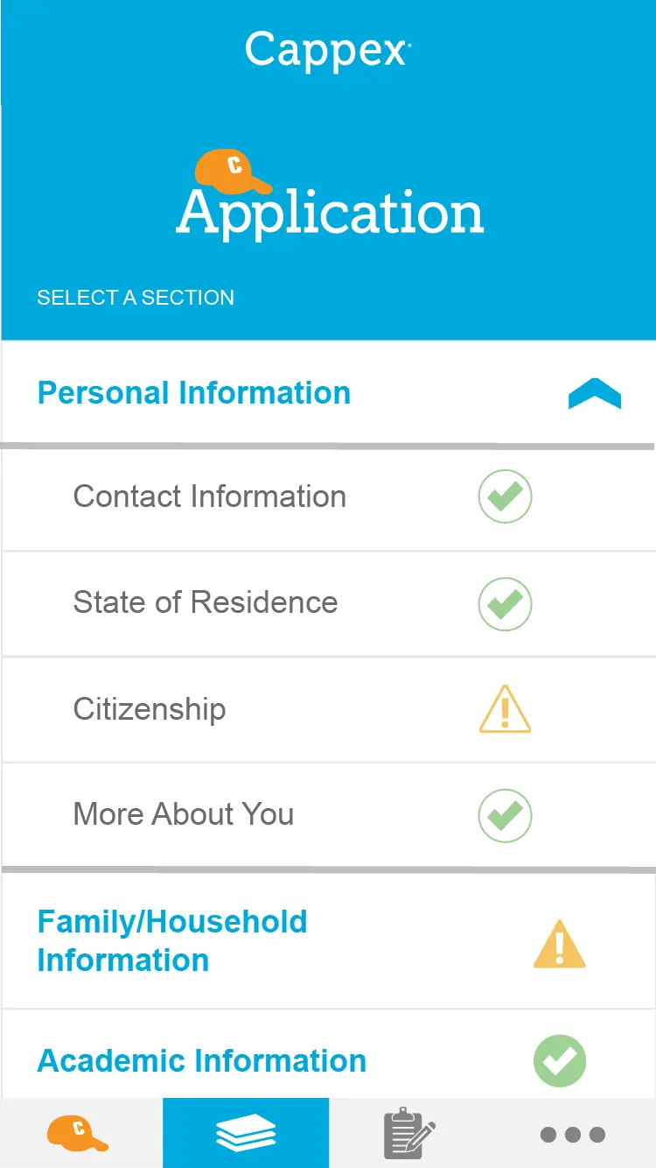This screenshot has width=656, height=1168.
Task: Click the Personal Information header title
Action: point(194,393)
